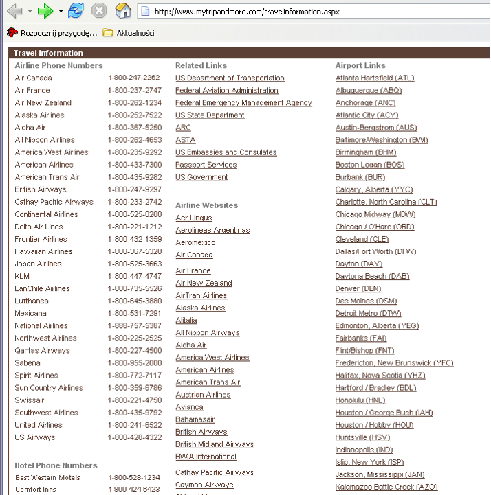
Task: Follow the ARC link
Action: coord(183,128)
